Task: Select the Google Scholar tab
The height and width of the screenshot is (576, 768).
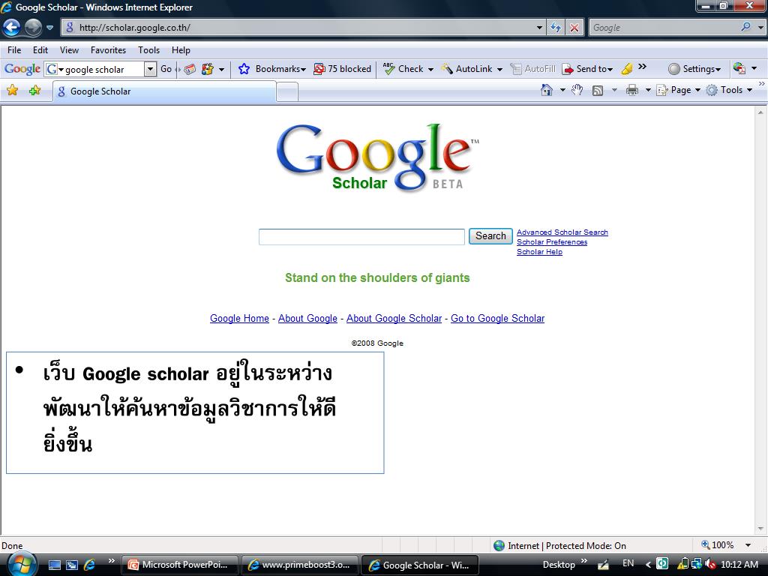Action: point(164,91)
